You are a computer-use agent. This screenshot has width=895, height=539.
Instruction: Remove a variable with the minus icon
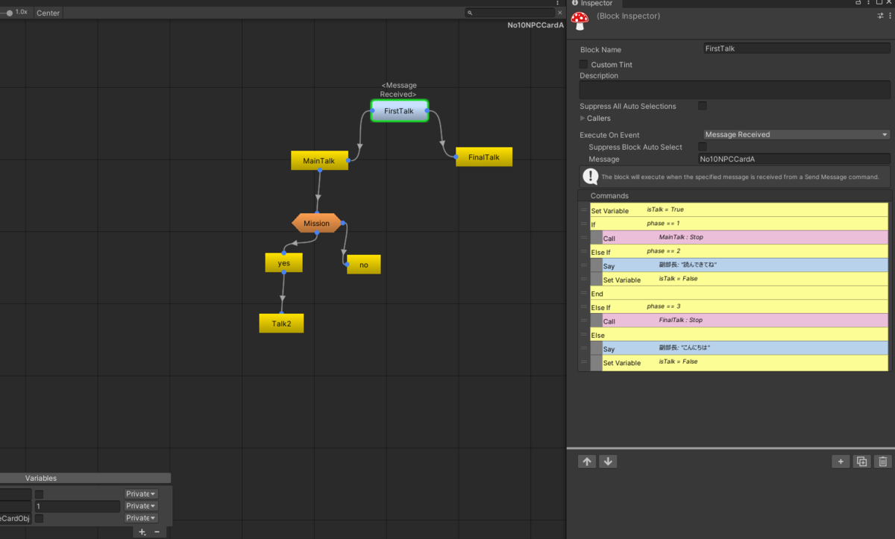[x=157, y=532]
